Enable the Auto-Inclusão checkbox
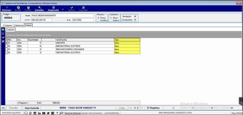The width and height of the screenshot is (243, 115). [x=24, y=108]
